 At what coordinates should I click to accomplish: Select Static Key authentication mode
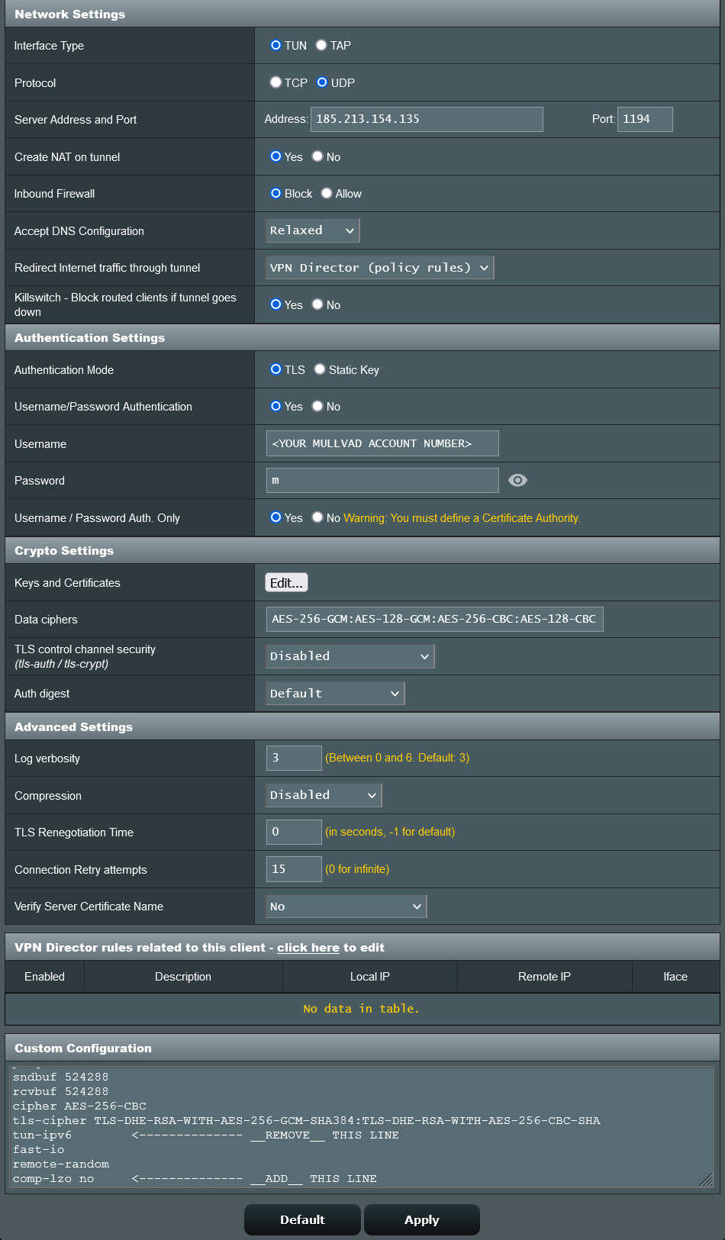tap(320, 369)
